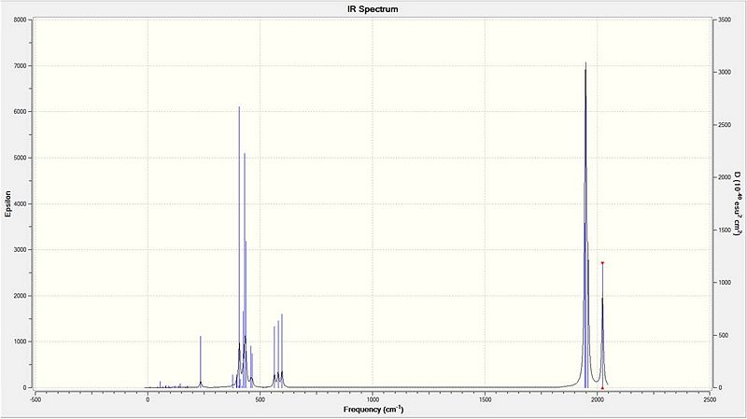Click the "1000" tick on the frequency axis
The image size is (747, 419).
[x=373, y=400]
